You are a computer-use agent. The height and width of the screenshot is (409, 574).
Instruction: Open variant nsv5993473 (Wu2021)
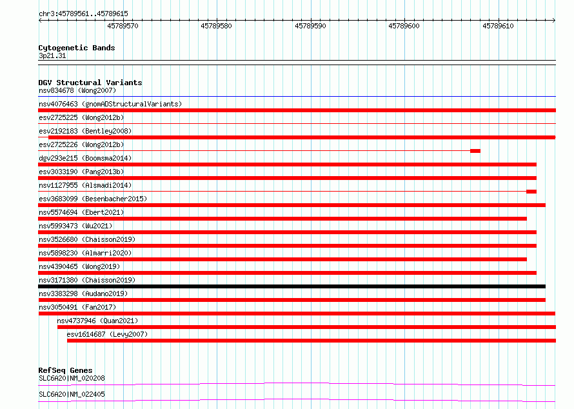[75, 226]
